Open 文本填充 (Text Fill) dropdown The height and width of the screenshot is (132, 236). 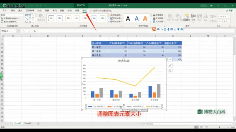pos(158,15)
